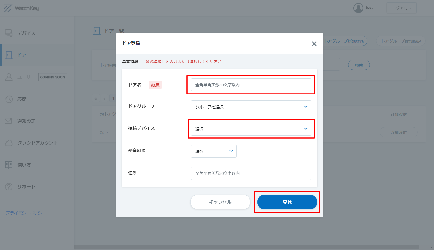This screenshot has width=434, height=250.
Task: Click the 必須 badge next to ドア名
Action: [x=155, y=85]
